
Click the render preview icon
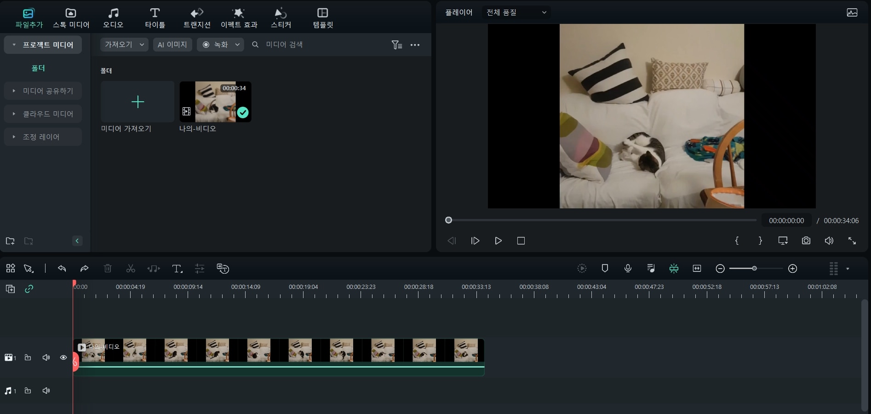tap(582, 268)
